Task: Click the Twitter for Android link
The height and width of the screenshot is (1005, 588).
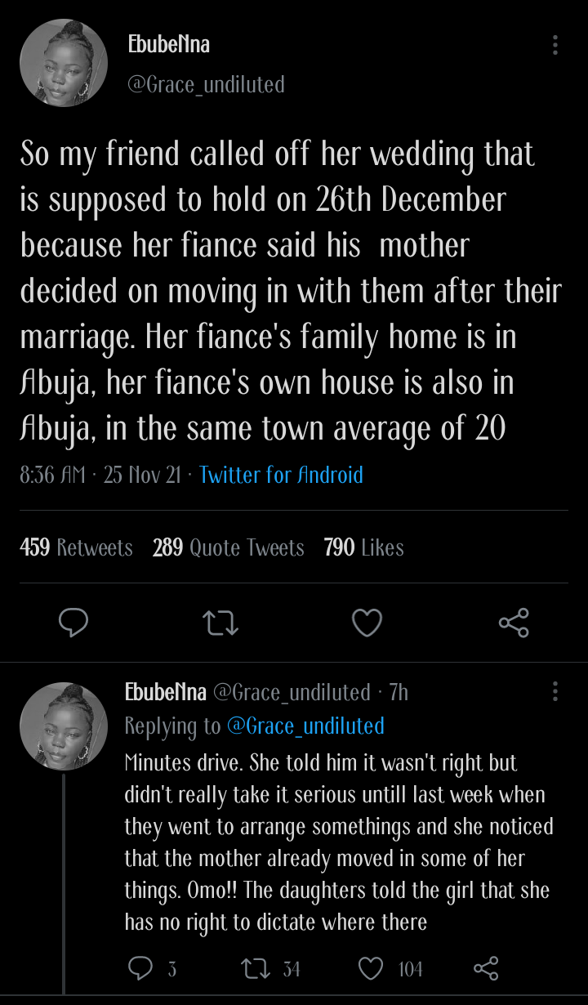Action: click(x=280, y=475)
